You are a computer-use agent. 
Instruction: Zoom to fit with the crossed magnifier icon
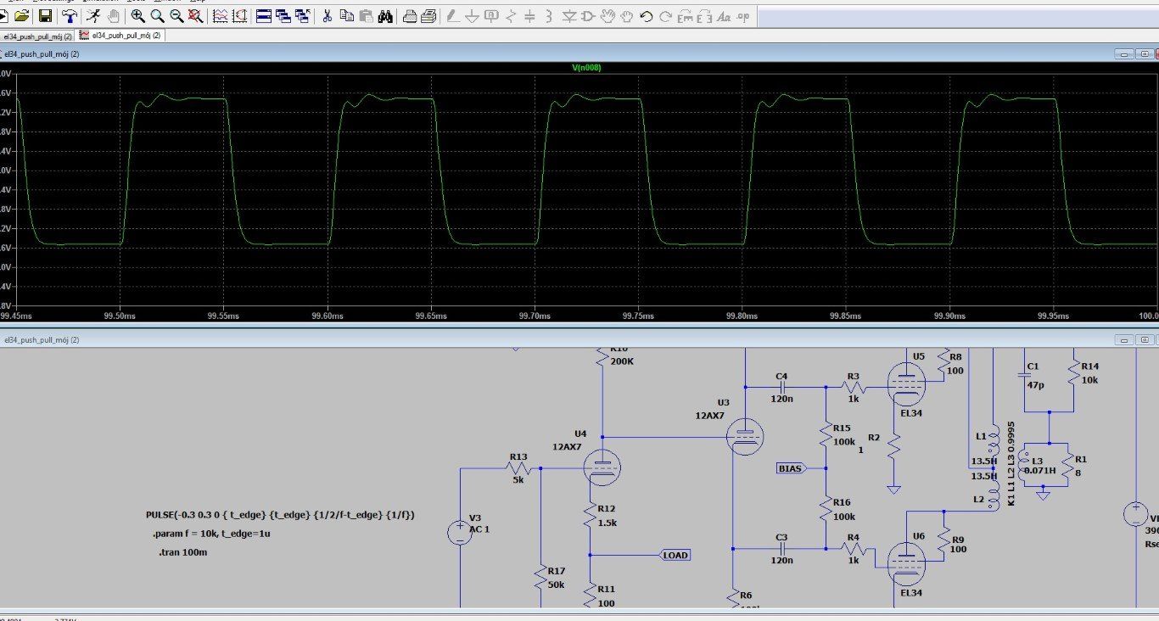pos(195,16)
